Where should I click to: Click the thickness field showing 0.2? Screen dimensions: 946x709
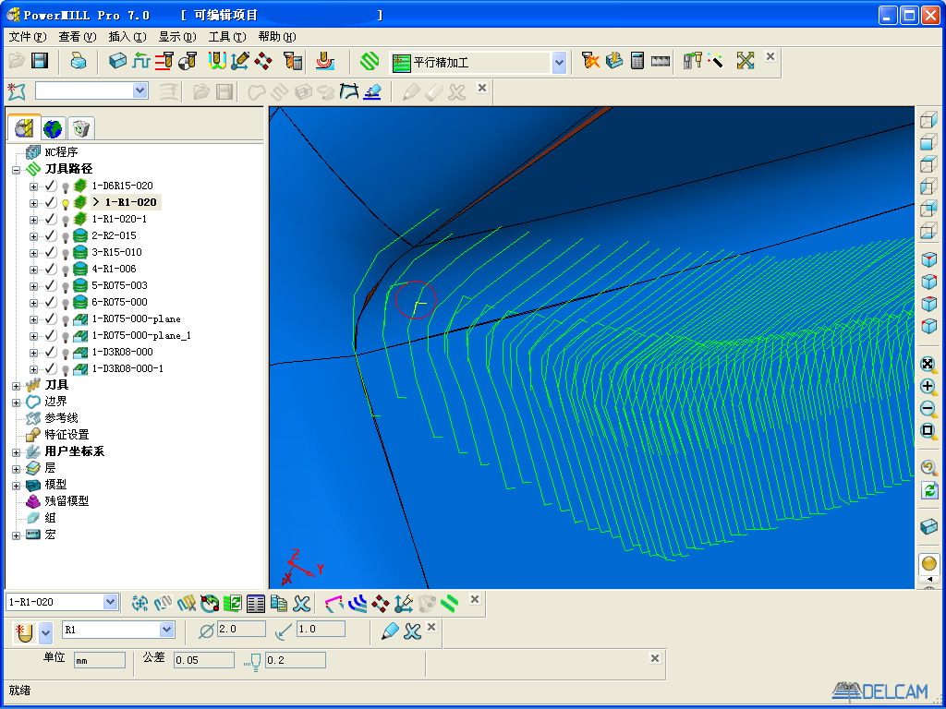296,660
